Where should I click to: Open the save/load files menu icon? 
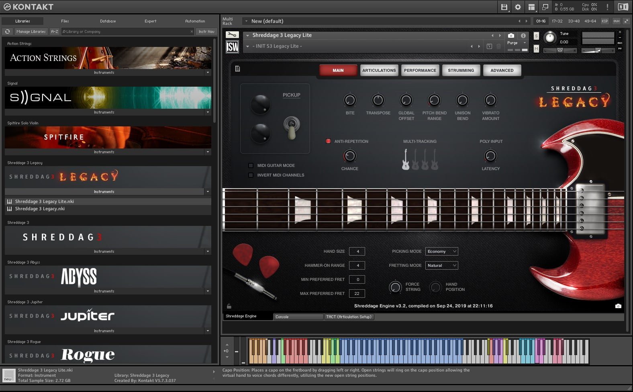(504, 7)
